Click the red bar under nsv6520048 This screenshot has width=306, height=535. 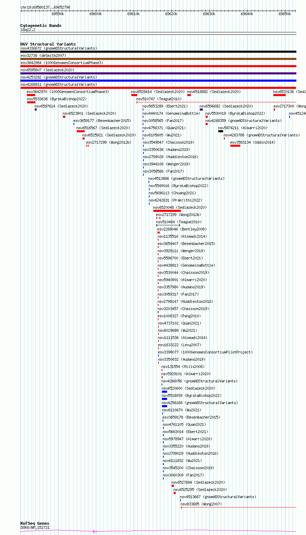click(x=167, y=211)
